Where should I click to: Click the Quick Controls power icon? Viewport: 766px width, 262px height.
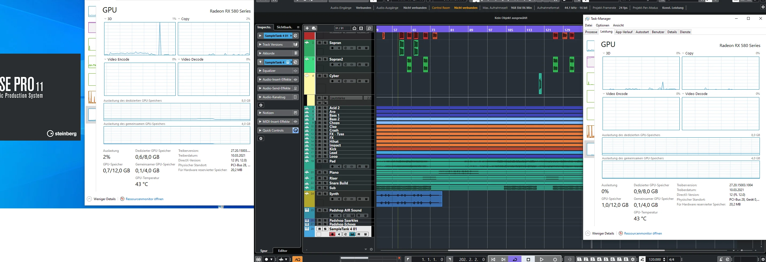(x=296, y=130)
